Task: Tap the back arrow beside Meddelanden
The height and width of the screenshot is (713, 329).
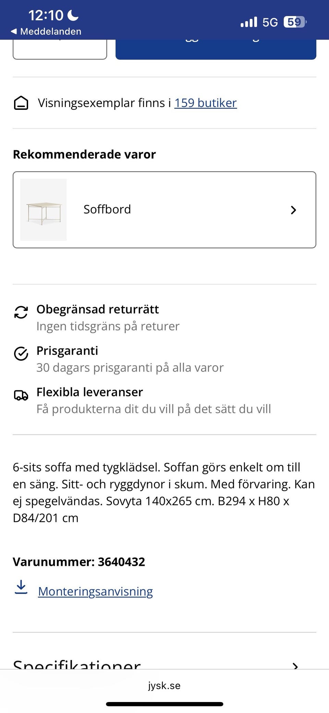Action: [14, 32]
